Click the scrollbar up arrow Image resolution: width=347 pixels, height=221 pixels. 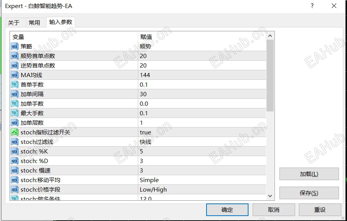(x=270, y=36)
